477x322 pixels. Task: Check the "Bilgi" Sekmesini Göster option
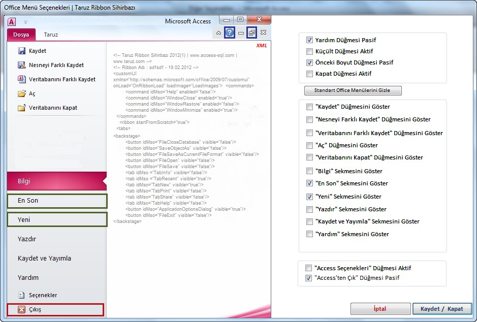coord(309,171)
